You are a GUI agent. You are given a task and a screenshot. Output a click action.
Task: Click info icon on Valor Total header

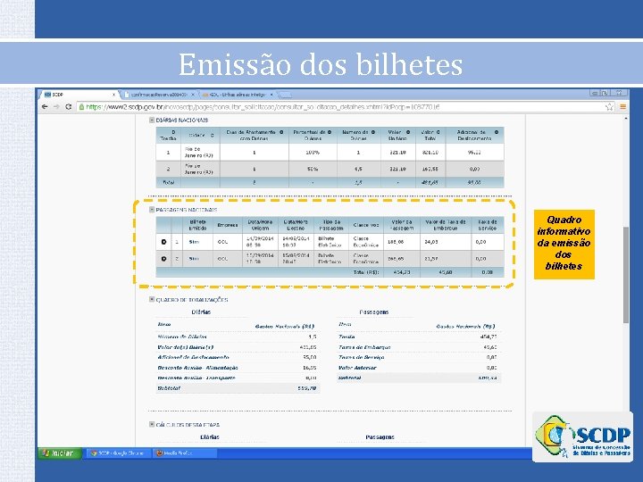[x=438, y=132]
